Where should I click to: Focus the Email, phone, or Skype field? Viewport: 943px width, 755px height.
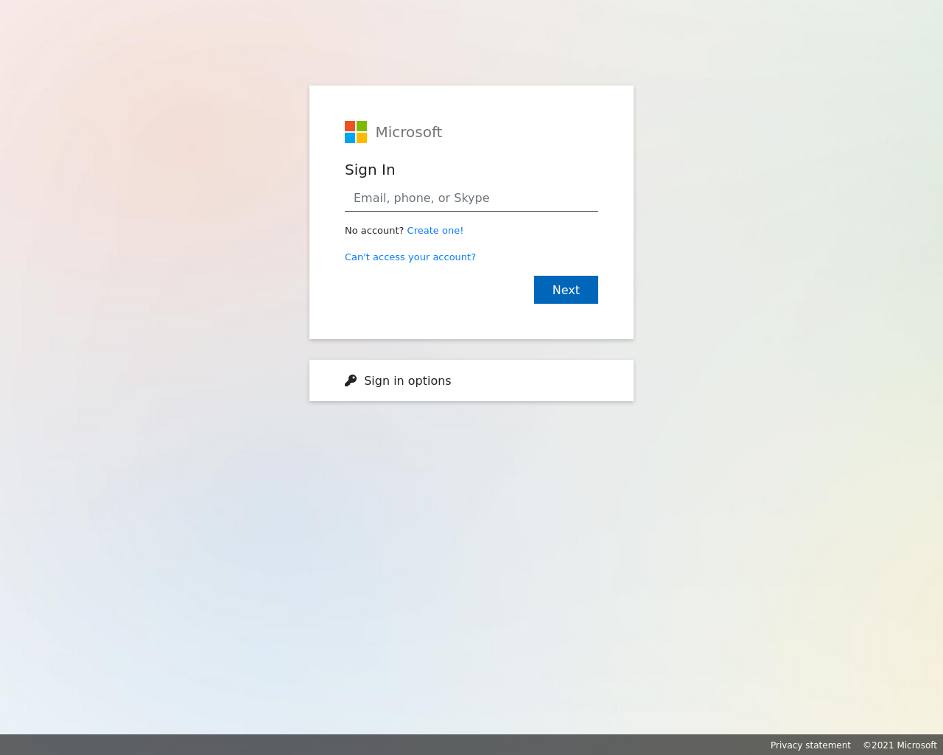tap(471, 198)
